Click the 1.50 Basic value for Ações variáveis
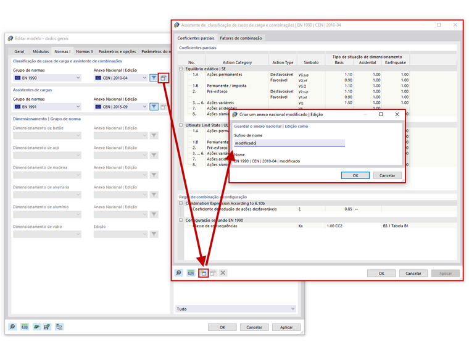This screenshot has width=469, height=352. pos(339,103)
